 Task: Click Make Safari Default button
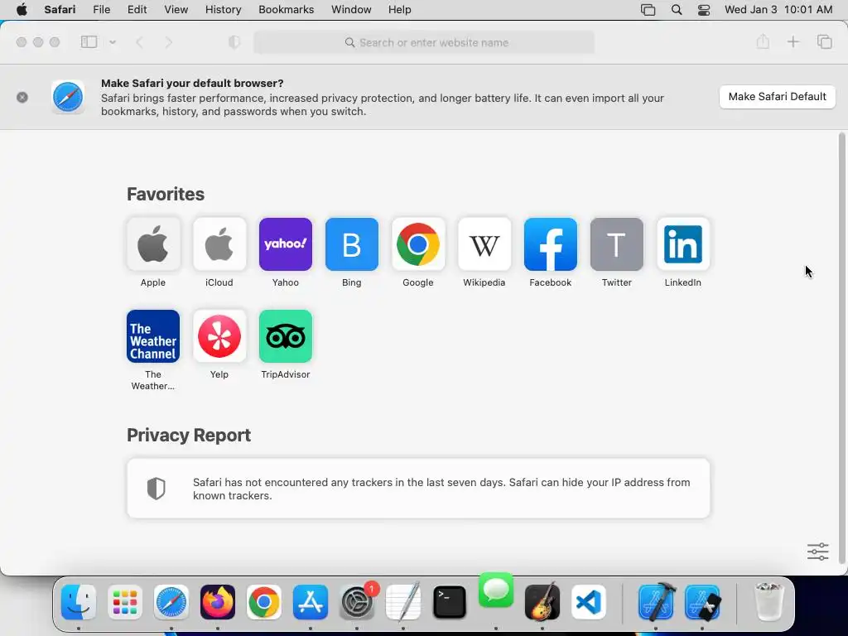tap(777, 97)
